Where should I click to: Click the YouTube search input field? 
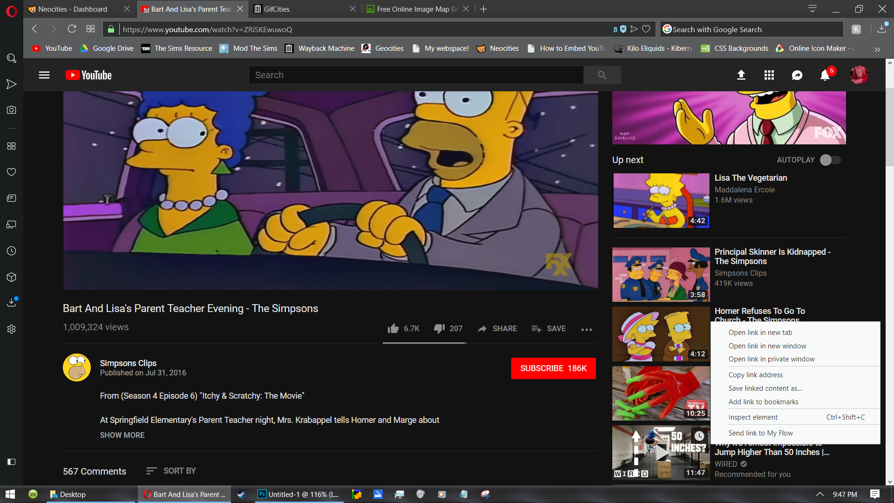[416, 75]
